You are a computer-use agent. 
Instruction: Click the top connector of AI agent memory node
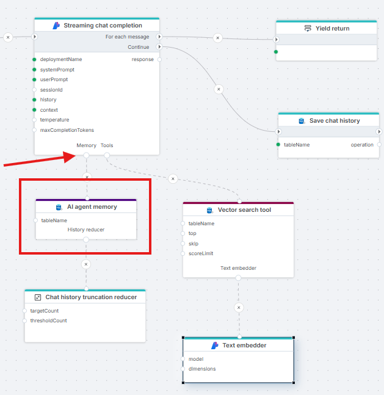tap(87, 198)
